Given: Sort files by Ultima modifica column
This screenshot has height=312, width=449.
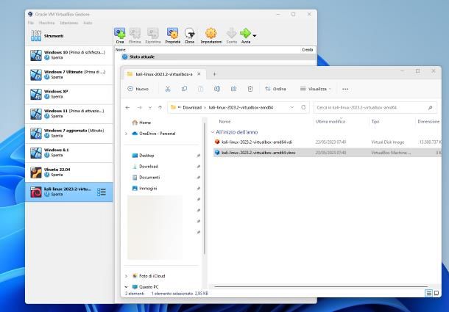Looking at the screenshot, I should click(x=330, y=121).
